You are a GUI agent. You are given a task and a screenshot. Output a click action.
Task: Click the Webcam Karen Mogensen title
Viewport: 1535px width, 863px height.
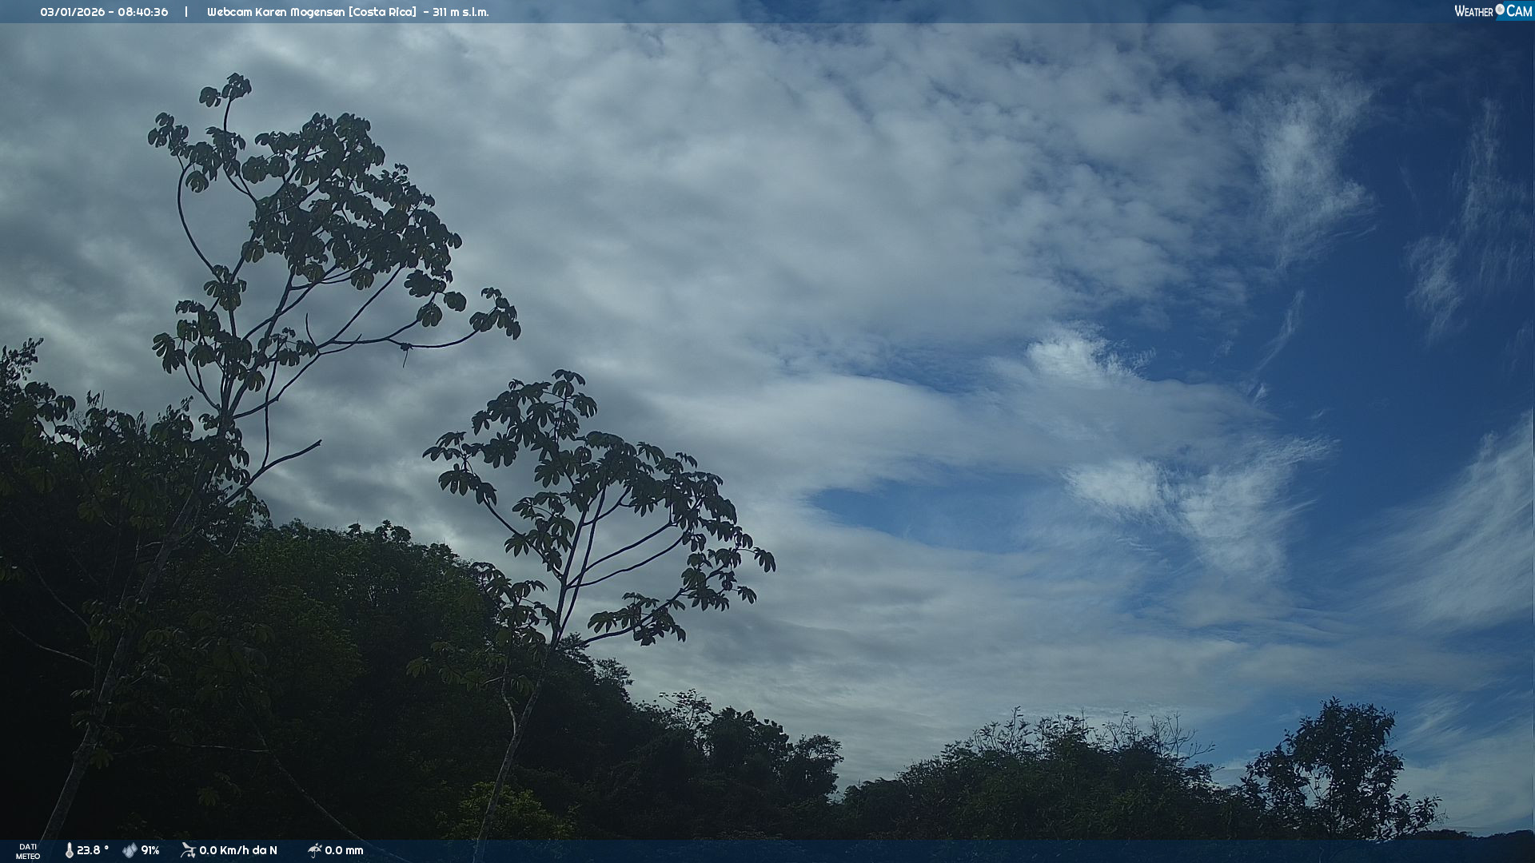click(276, 12)
